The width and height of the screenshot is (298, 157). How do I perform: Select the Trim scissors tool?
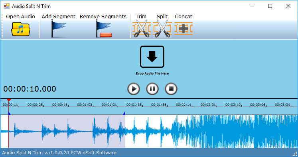141,29
